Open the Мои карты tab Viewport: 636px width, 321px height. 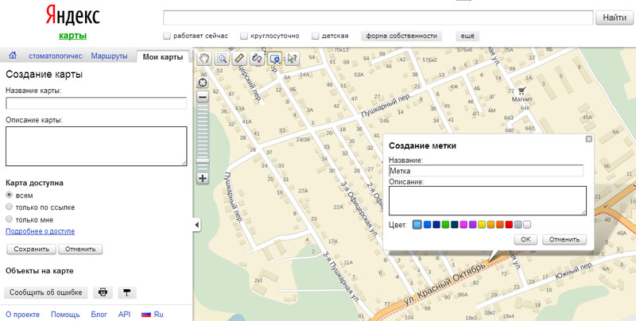tap(163, 56)
